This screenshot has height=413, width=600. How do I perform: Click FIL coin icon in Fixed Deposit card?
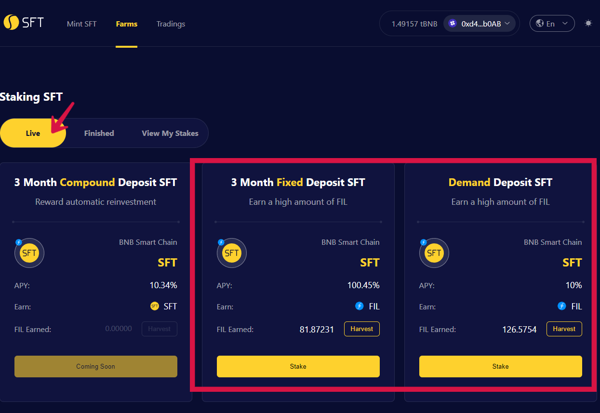coord(359,306)
